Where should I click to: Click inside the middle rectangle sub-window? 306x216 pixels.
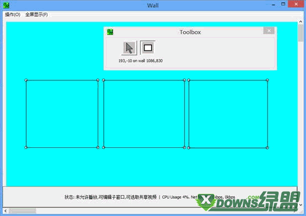point(144,114)
